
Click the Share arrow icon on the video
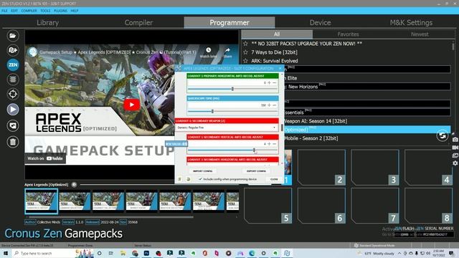click(227, 50)
